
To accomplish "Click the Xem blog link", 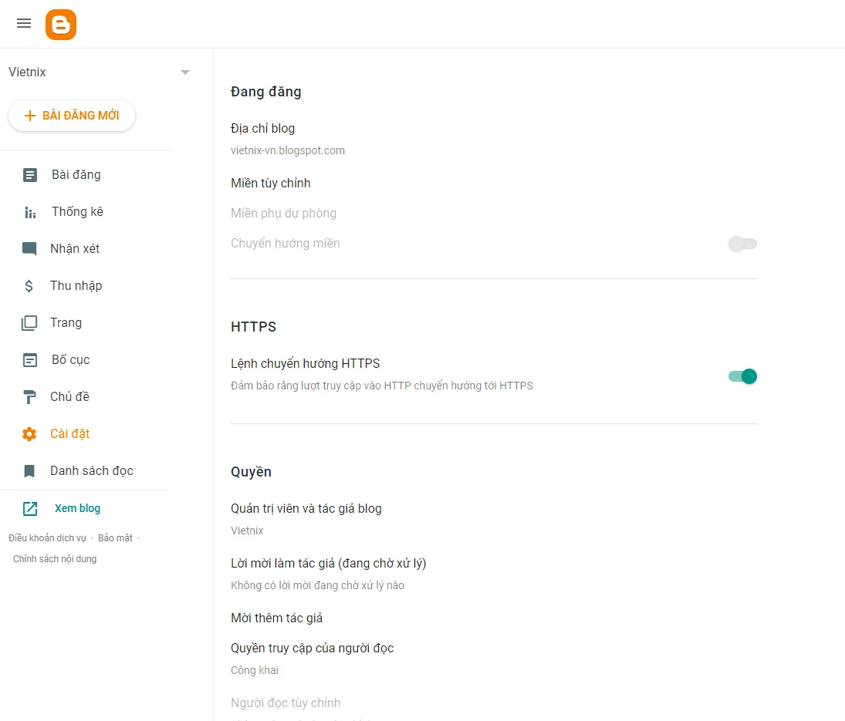I will [x=77, y=508].
